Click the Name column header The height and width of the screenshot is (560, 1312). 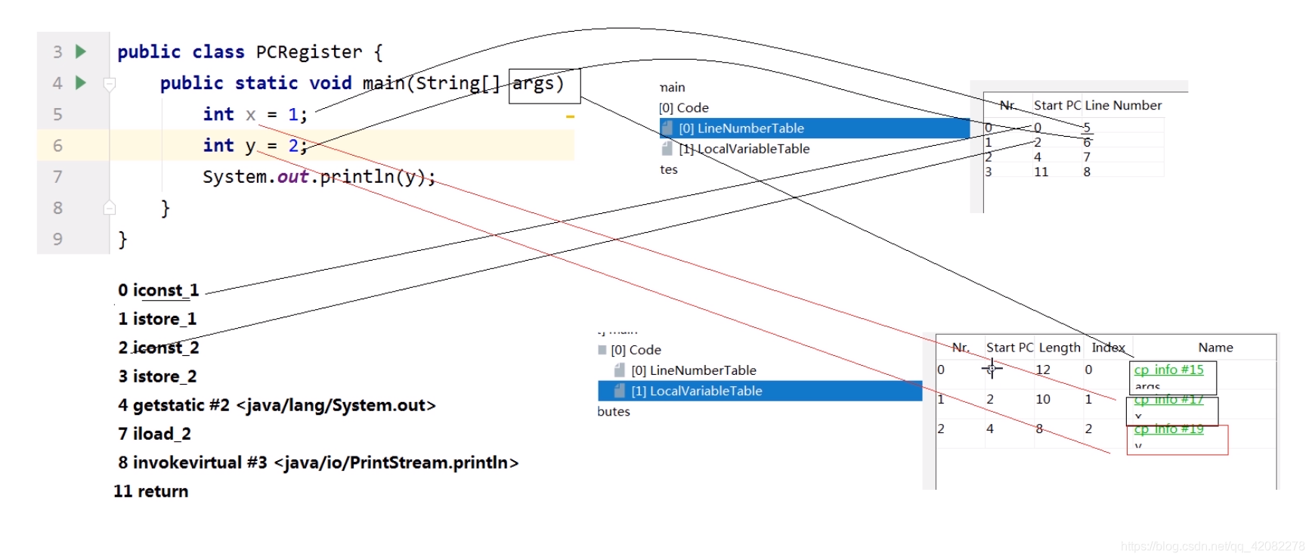[x=1215, y=348]
